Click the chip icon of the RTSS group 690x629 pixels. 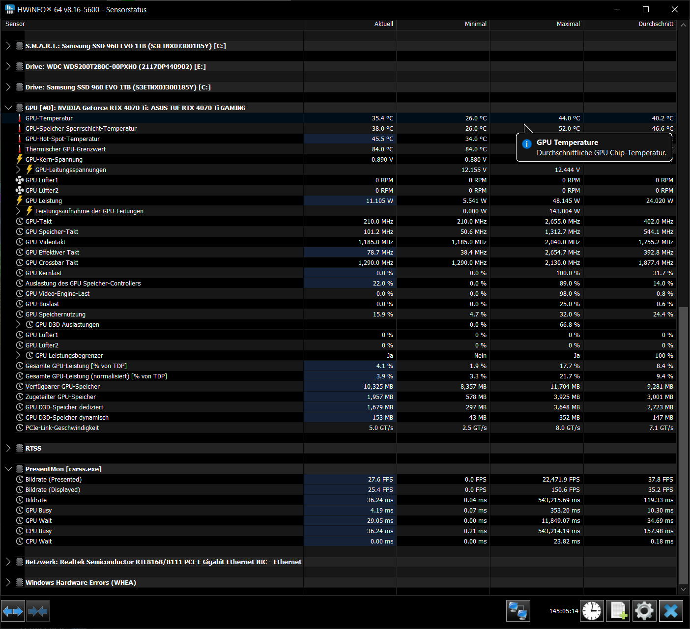(x=20, y=449)
